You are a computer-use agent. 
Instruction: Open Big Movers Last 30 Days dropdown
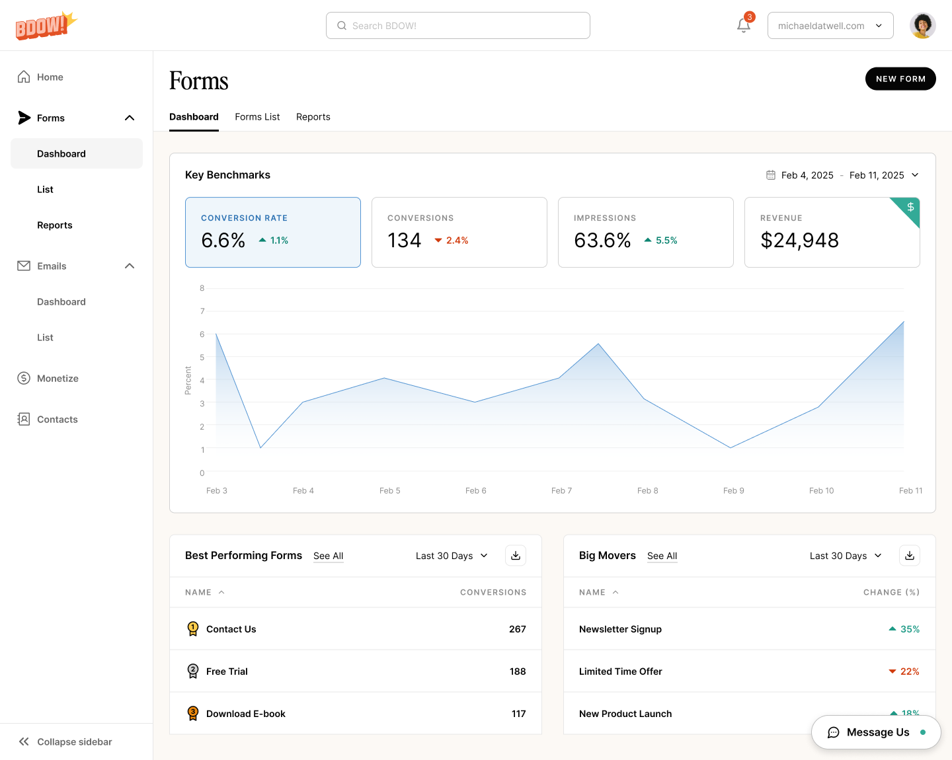click(x=846, y=556)
